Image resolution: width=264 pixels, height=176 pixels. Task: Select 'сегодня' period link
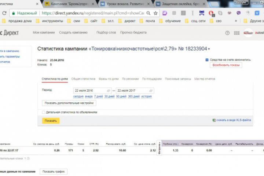78,96
